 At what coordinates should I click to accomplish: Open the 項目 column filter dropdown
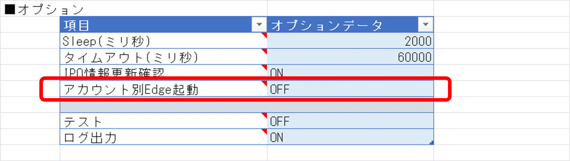260,25
